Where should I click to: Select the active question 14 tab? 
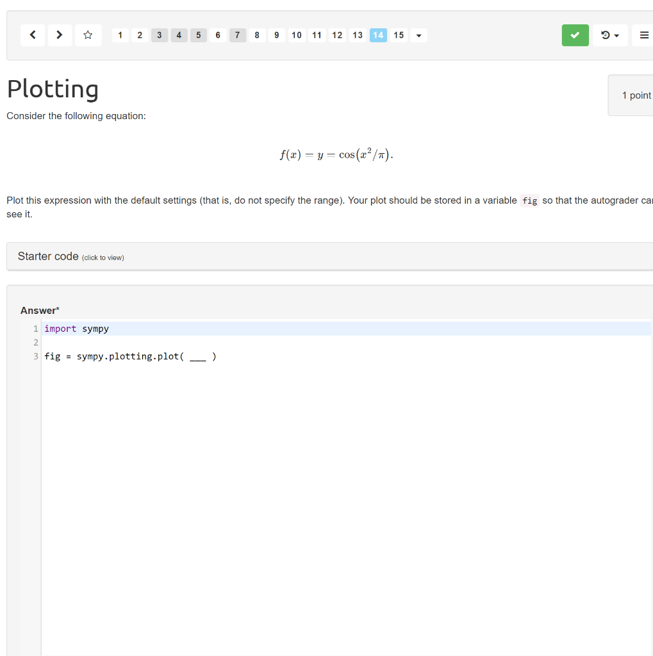(378, 36)
